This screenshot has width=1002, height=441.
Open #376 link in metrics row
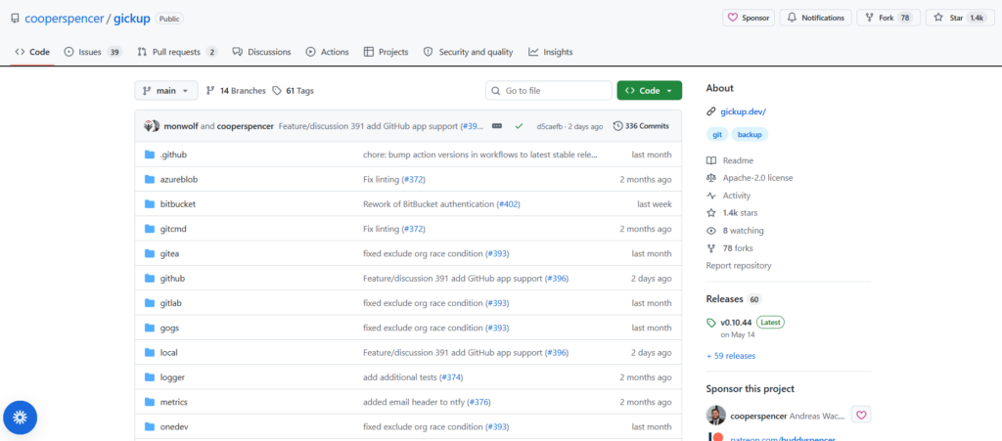(479, 402)
